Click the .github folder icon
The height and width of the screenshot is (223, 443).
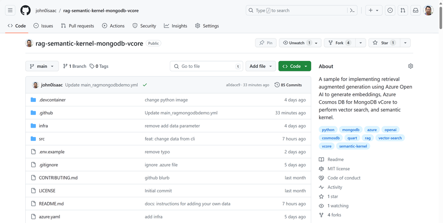(33, 113)
